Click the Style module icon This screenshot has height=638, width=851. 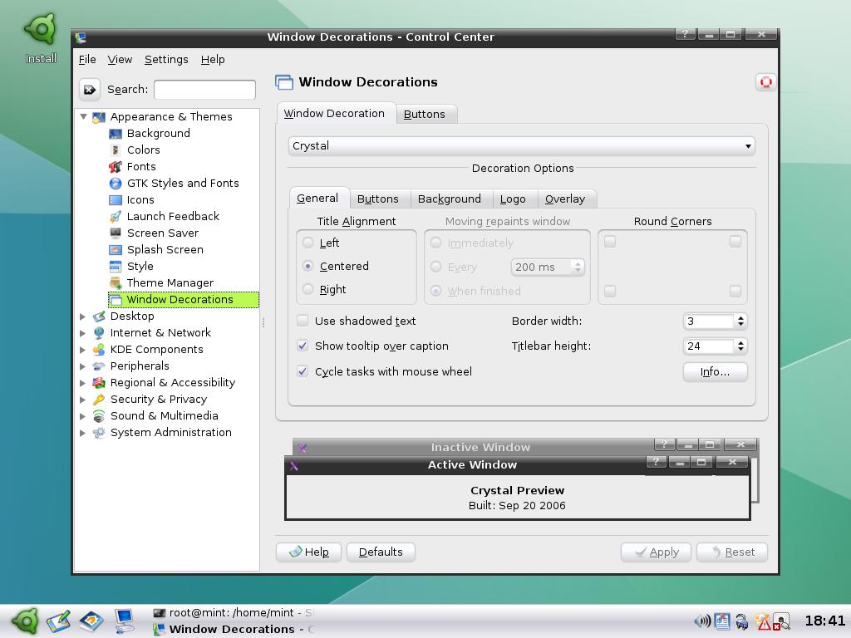[x=115, y=267]
